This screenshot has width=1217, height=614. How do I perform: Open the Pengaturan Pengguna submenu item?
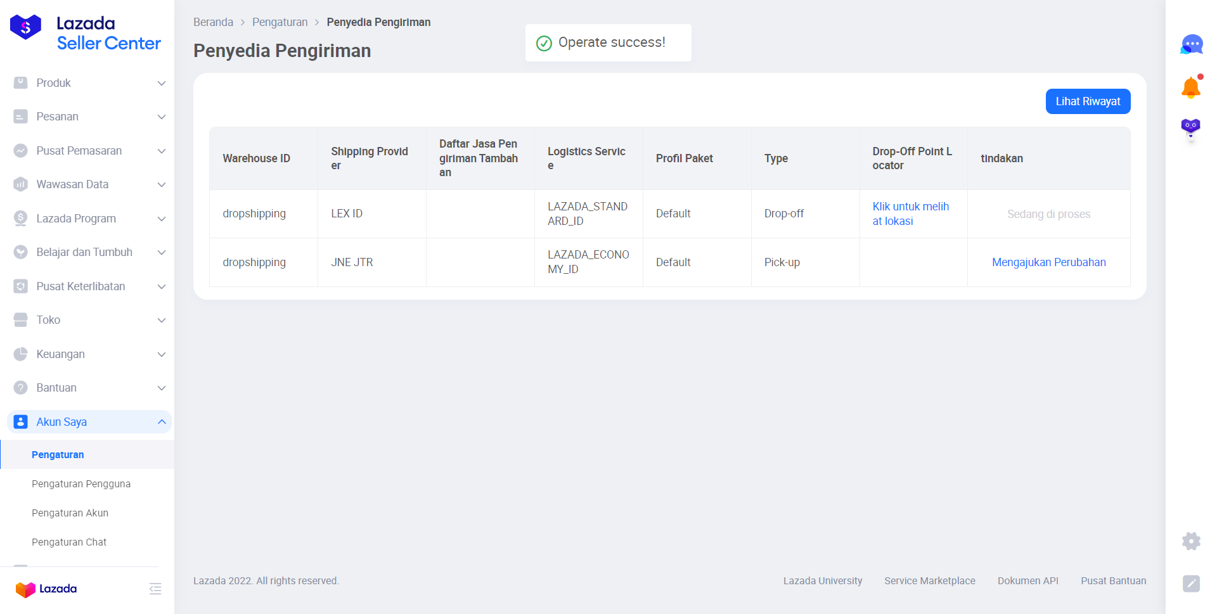click(81, 484)
